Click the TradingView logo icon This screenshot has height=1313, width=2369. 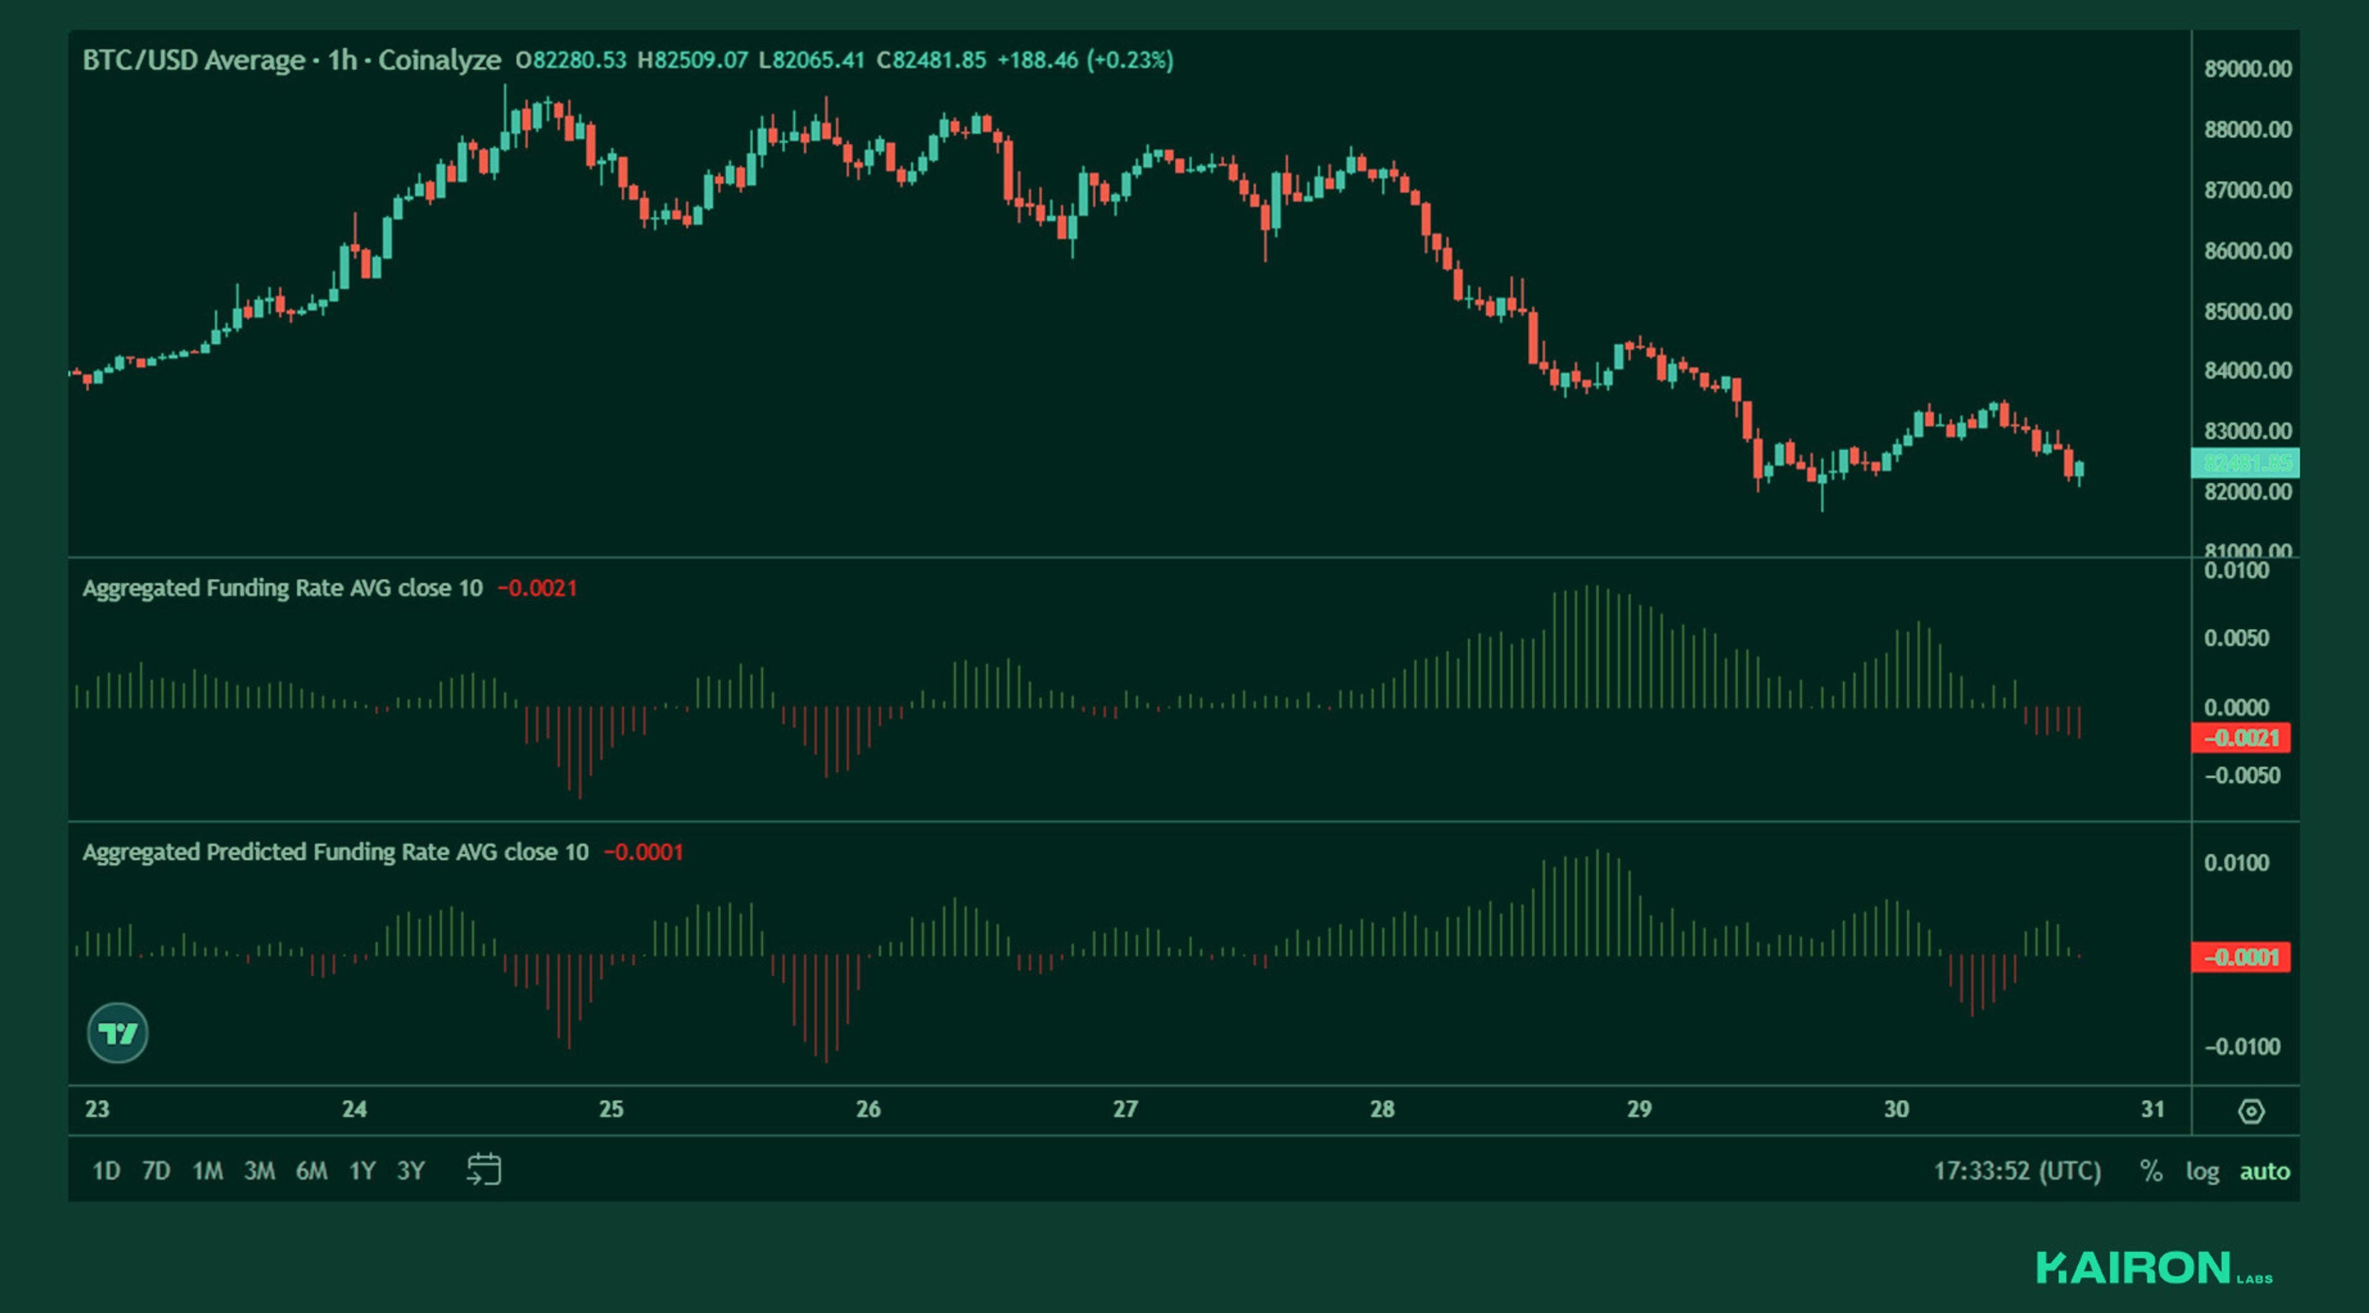click(118, 1032)
